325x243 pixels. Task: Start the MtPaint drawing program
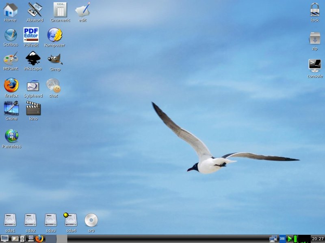tap(11, 59)
